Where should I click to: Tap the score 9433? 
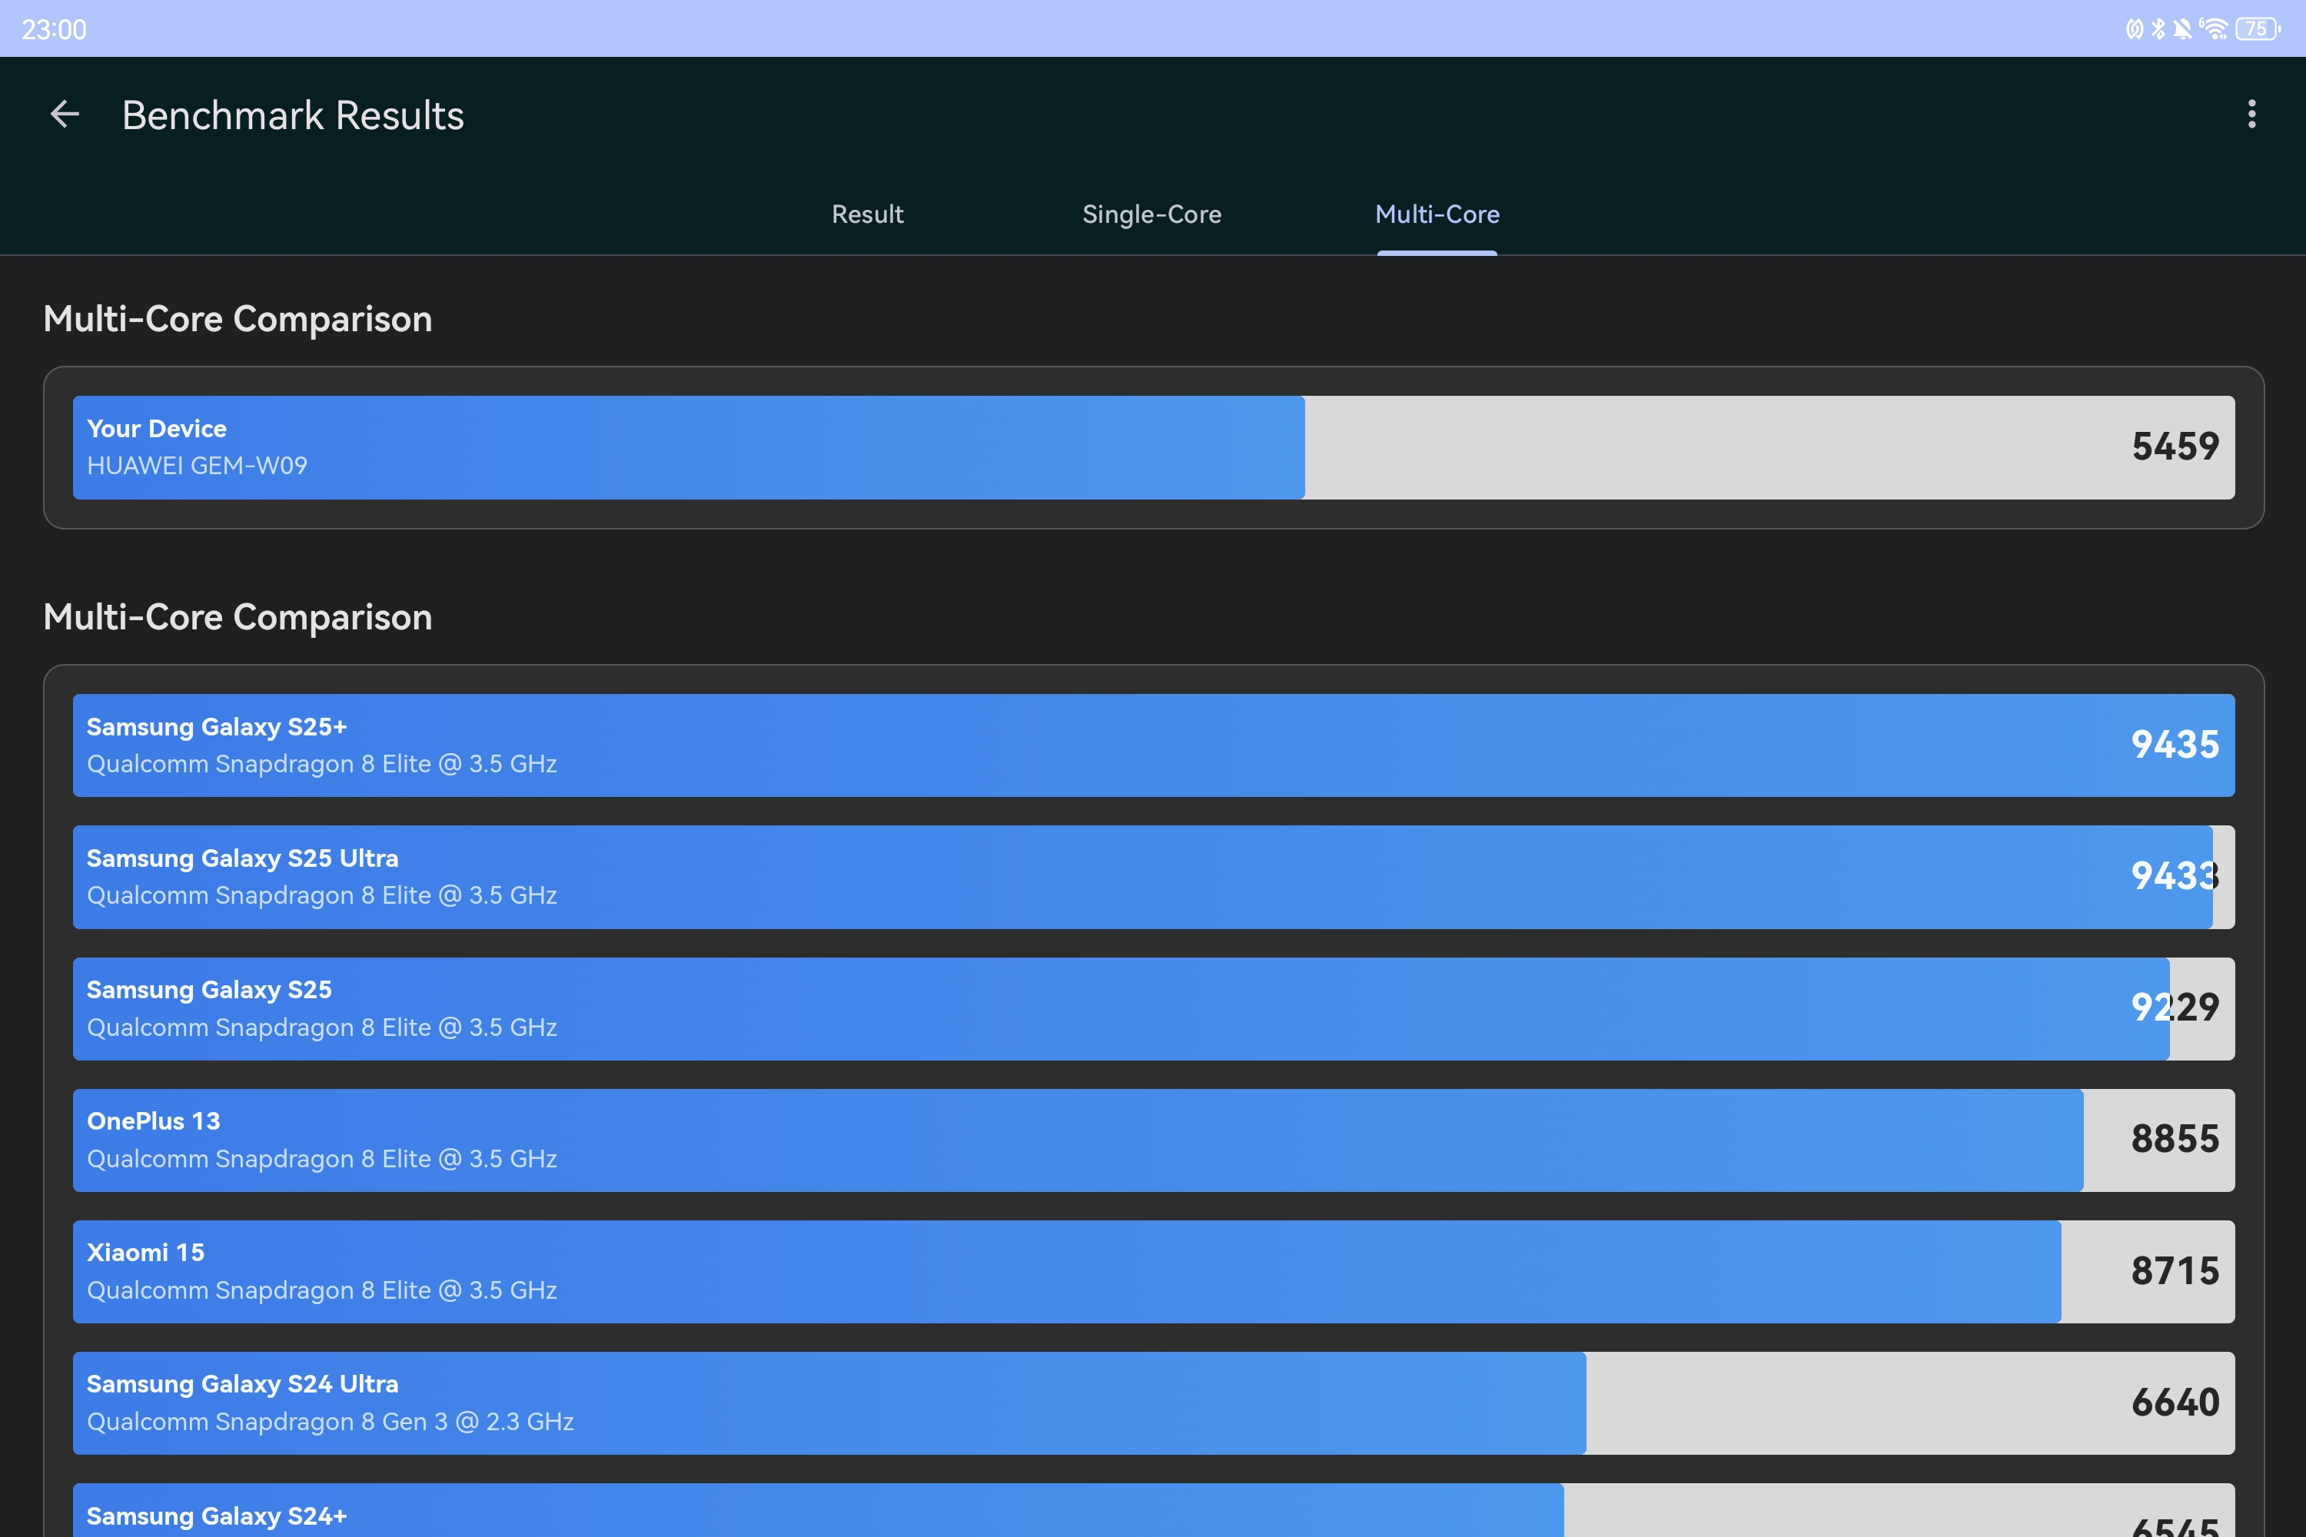pos(2175,876)
